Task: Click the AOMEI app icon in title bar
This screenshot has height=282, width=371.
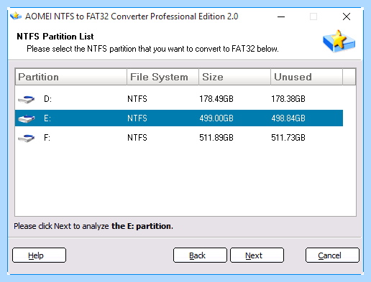Action: coord(16,17)
